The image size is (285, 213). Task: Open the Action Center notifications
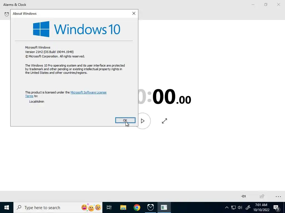pos(276,207)
